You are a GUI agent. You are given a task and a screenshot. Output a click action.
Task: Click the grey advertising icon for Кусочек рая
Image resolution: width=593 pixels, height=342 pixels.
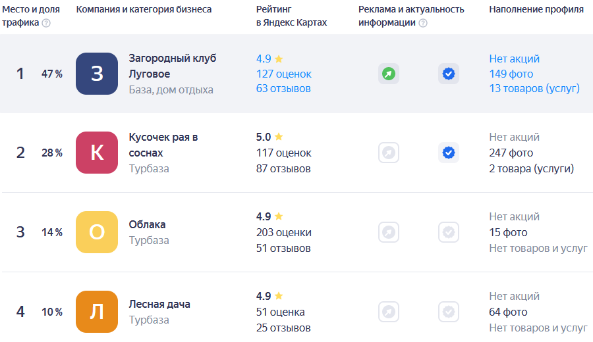(388, 153)
